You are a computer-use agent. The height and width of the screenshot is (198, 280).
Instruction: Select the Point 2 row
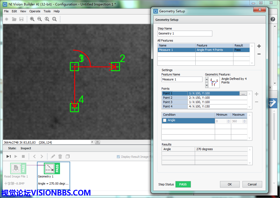pos(204,98)
